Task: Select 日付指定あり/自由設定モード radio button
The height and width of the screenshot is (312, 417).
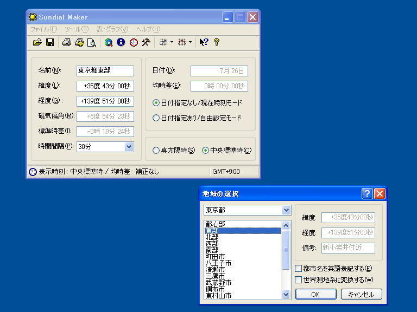Action: point(156,118)
